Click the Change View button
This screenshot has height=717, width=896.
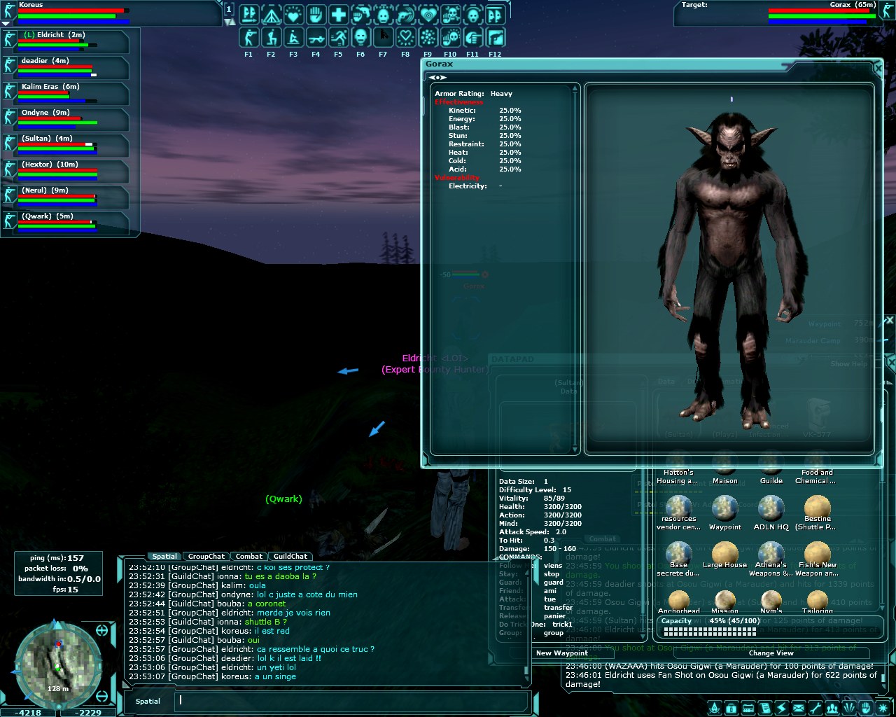(x=771, y=653)
